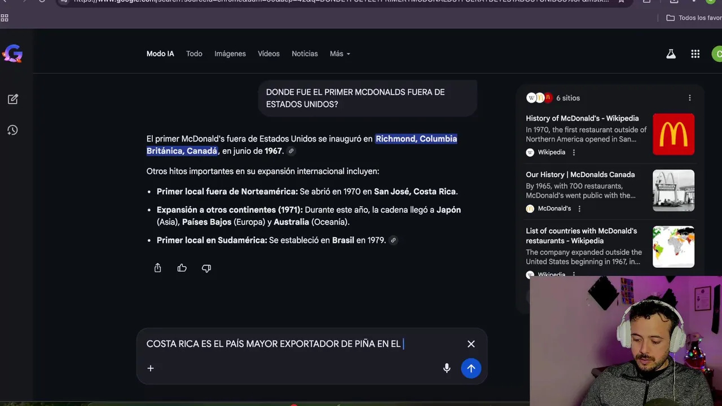Expand the Más dropdown
Screen dimensions: 722x406
(340, 54)
